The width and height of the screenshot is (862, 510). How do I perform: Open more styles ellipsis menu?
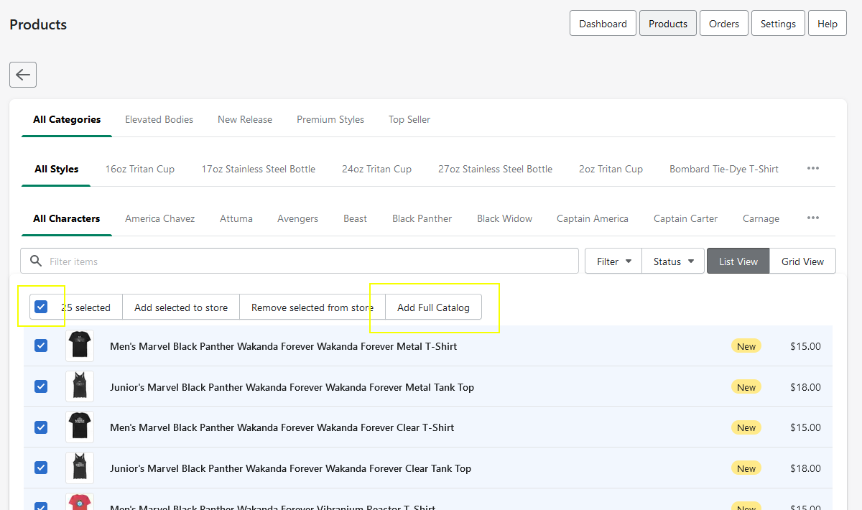pos(813,169)
